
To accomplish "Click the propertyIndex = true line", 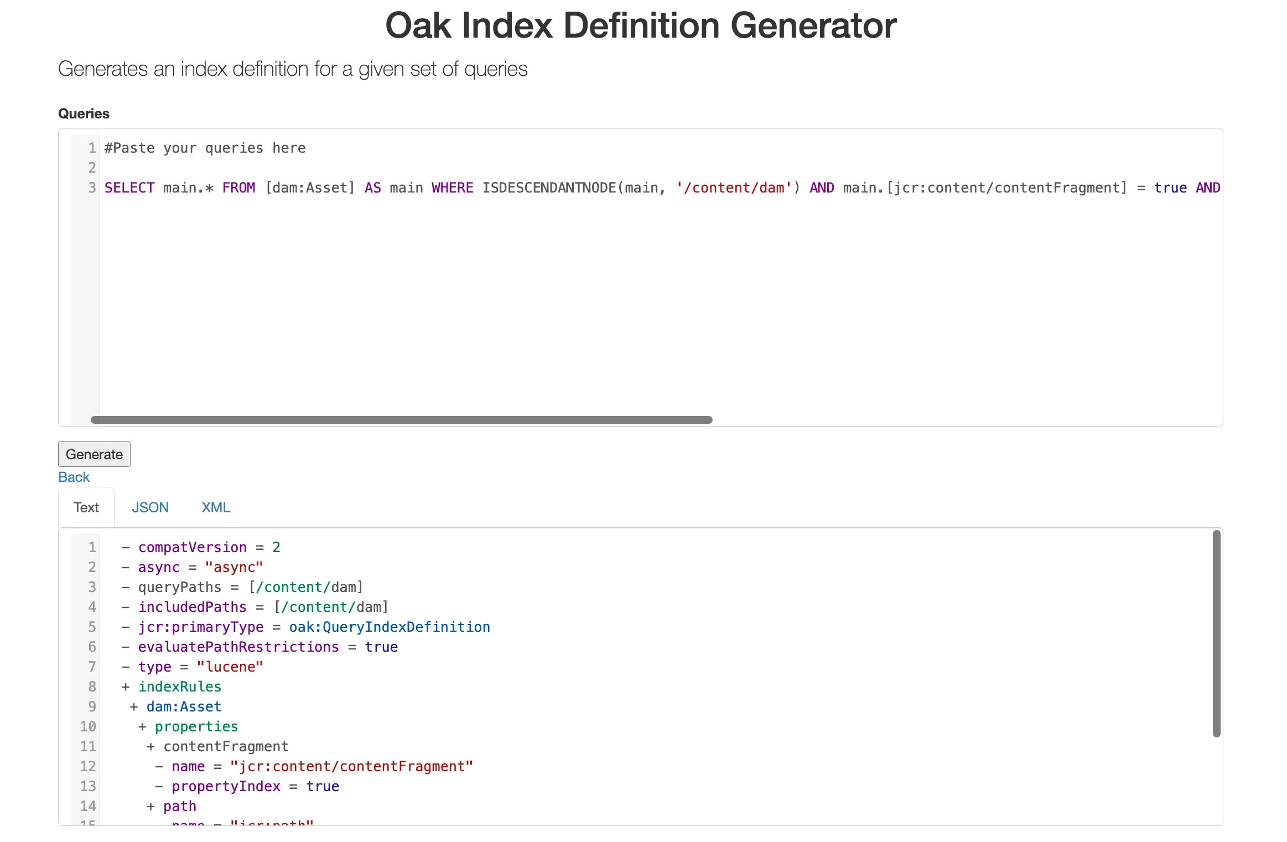I will pyautogui.click(x=255, y=786).
